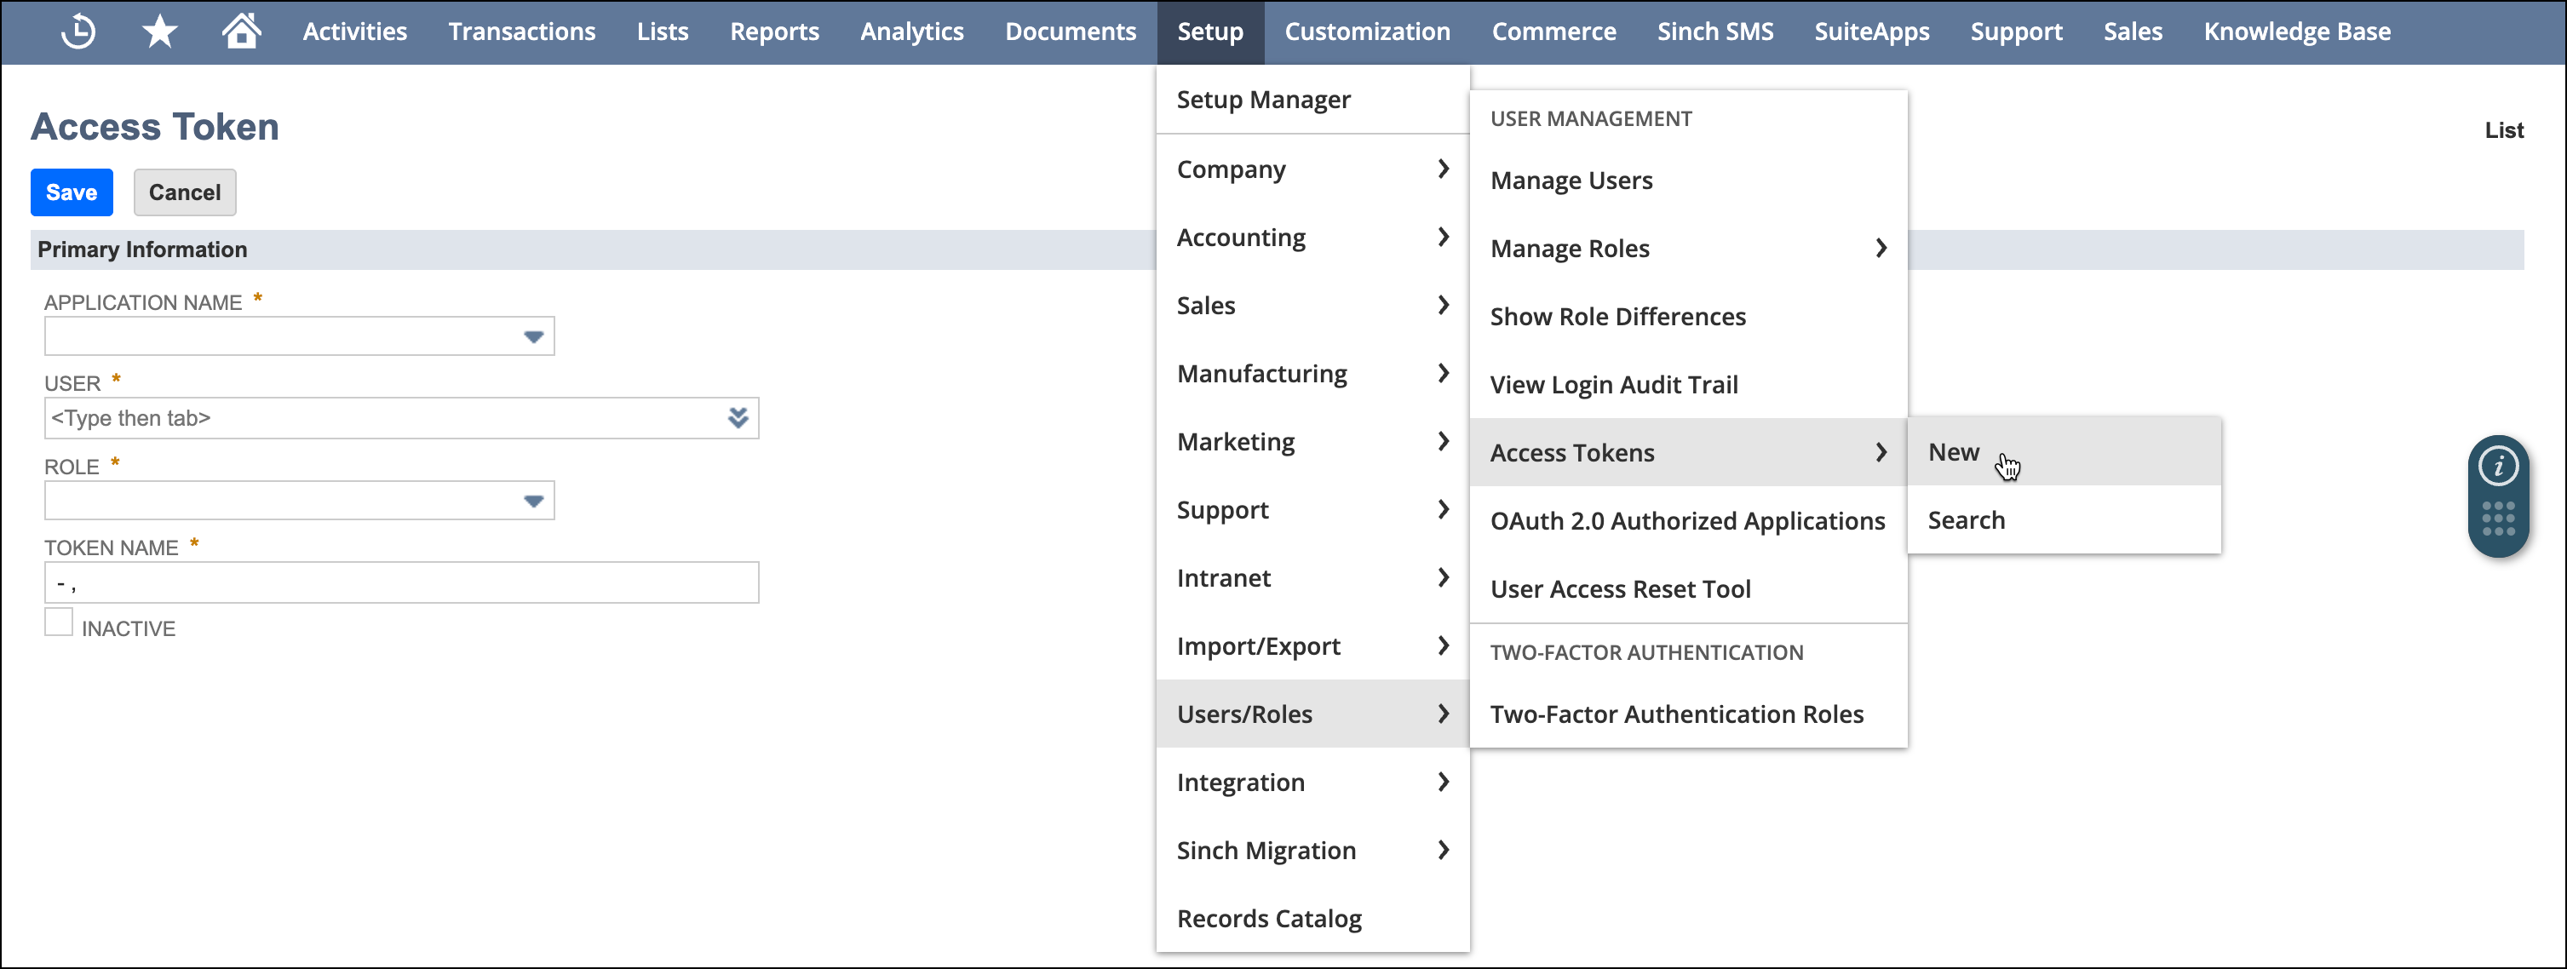Click the dots grid on floating widget

click(2497, 518)
